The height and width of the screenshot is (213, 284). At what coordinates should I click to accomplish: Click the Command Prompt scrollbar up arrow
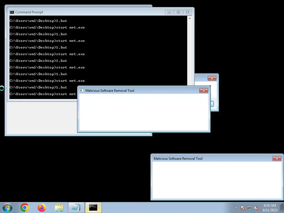190,18
